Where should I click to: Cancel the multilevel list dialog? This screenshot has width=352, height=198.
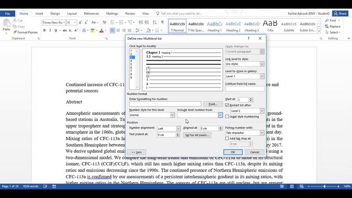pyautogui.click(x=255, y=152)
